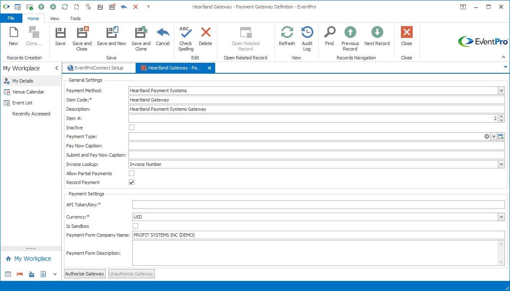This screenshot has height=291, width=510.
Task: Switch to the View ribbon tab
Action: [x=54, y=19]
